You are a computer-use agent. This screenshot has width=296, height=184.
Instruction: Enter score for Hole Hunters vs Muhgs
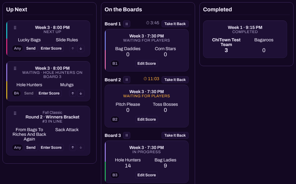point(49,93)
